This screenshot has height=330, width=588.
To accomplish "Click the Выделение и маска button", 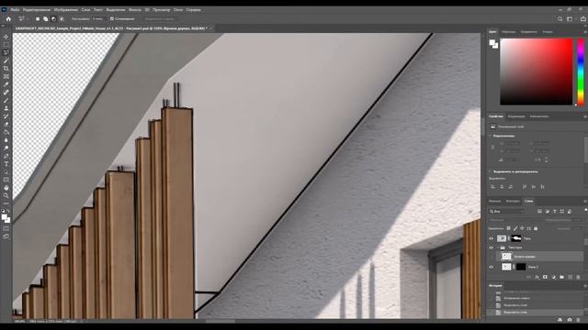I will point(160,18).
